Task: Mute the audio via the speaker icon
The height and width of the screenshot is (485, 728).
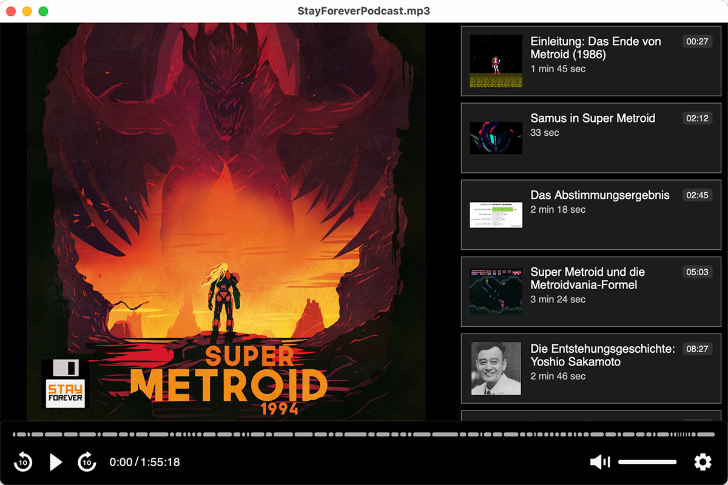Action: pos(599,462)
